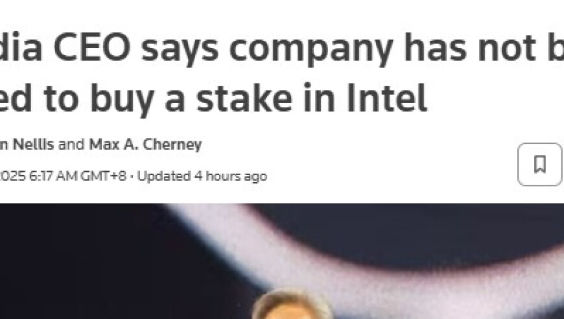The width and height of the screenshot is (564, 319).
Task: Select the 6:17 AM GMT+8 timestamp
Action: click(x=78, y=176)
